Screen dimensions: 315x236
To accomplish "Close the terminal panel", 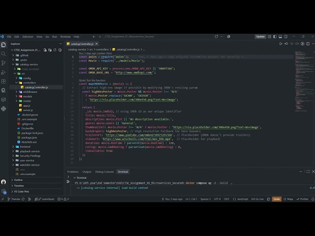I will tap(313, 172).
